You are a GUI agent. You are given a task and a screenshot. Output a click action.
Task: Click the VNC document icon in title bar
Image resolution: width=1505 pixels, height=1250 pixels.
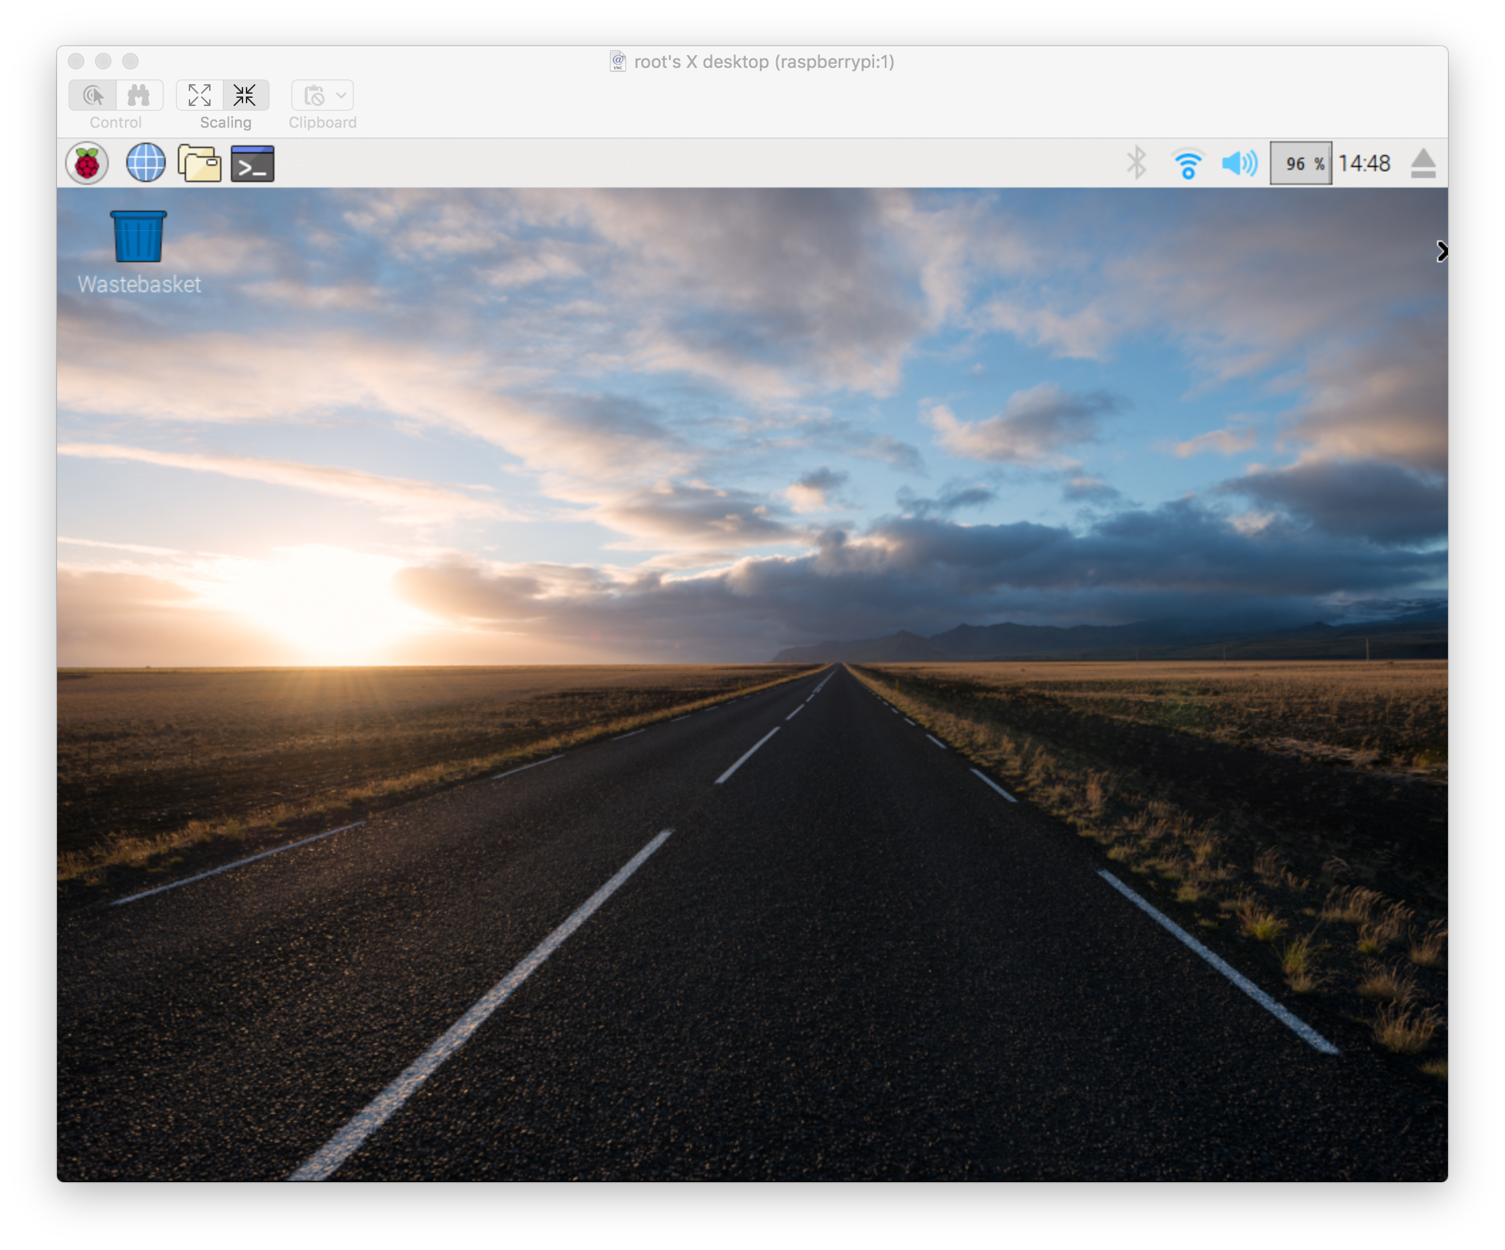click(618, 62)
